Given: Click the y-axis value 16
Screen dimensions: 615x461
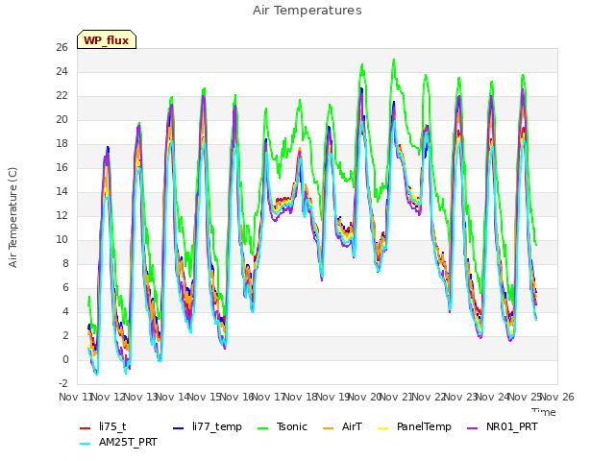Looking at the screenshot, I should (x=61, y=167).
